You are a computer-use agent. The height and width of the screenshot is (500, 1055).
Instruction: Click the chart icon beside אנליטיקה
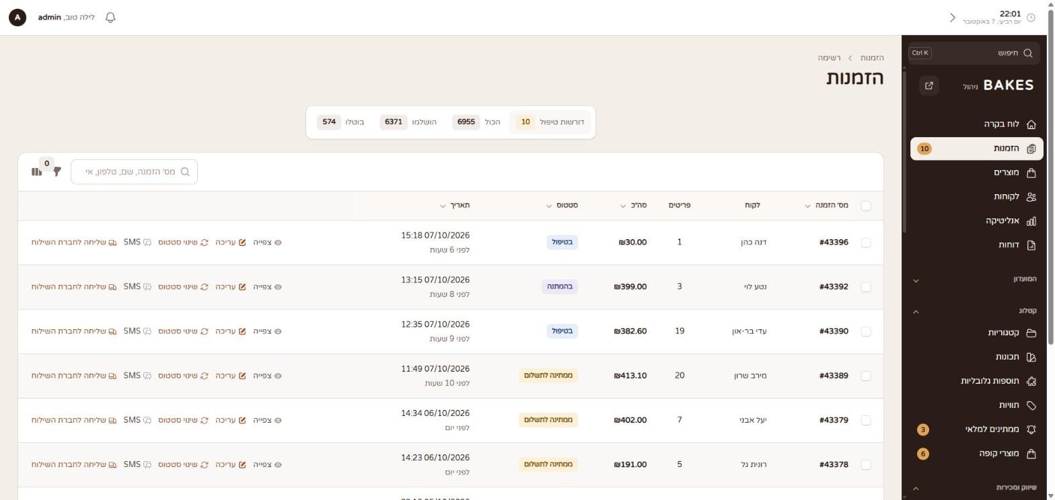(1031, 221)
